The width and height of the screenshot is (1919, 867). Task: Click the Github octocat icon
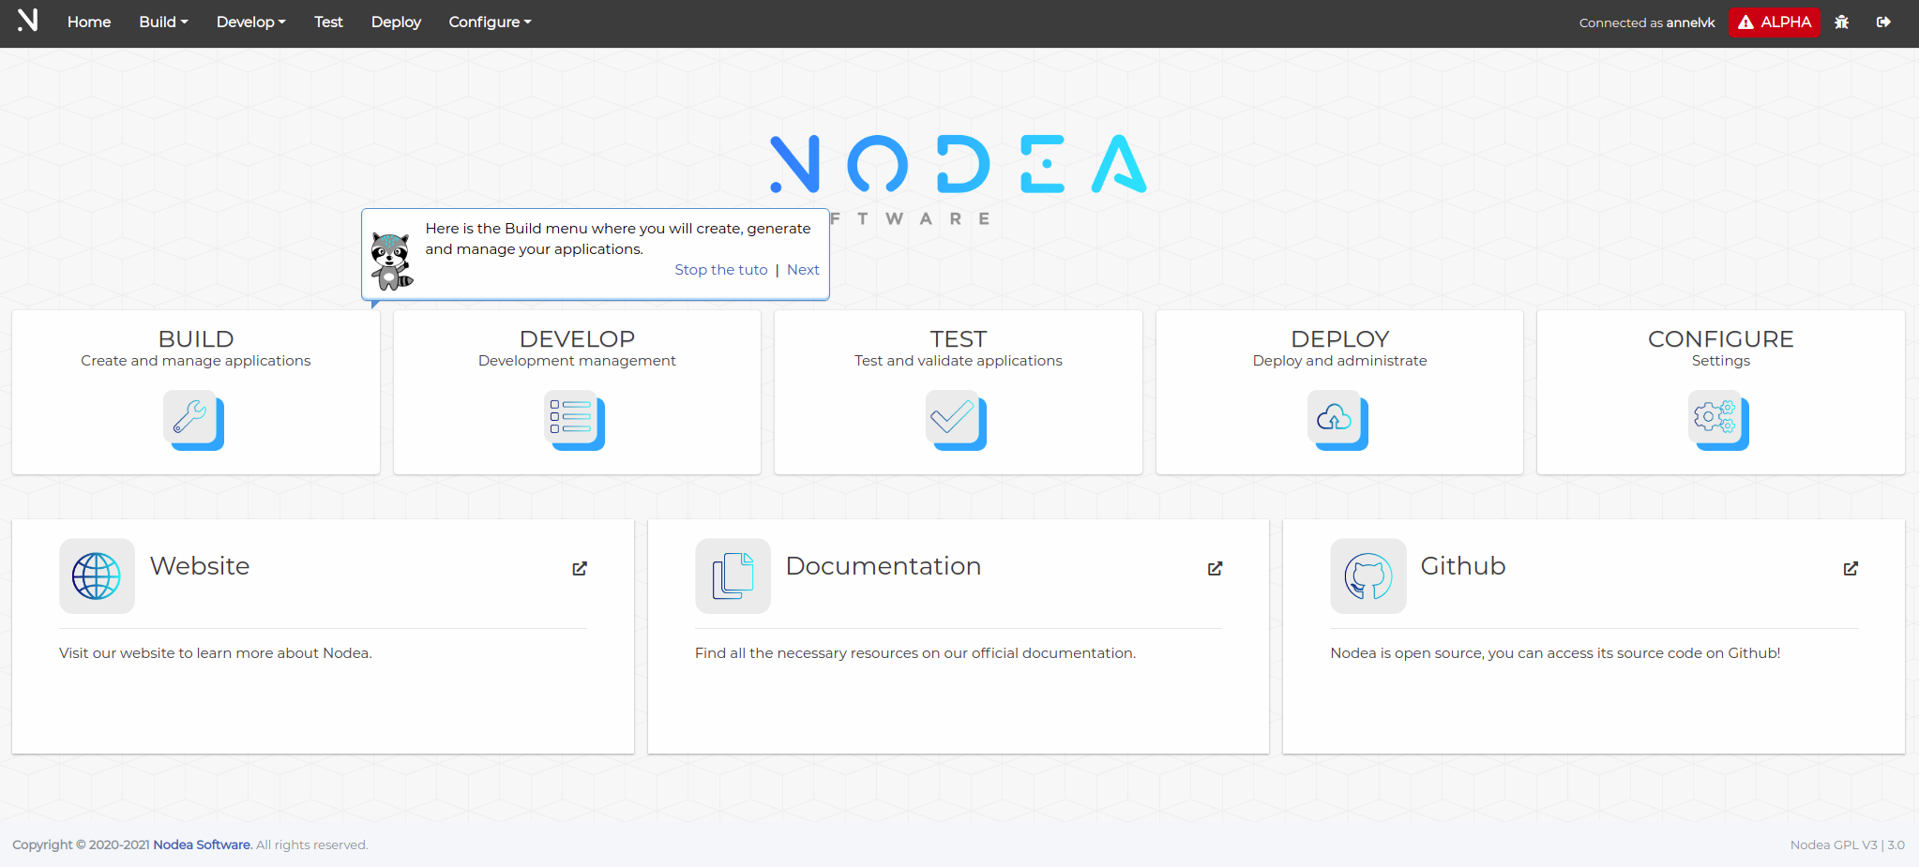1368,576
